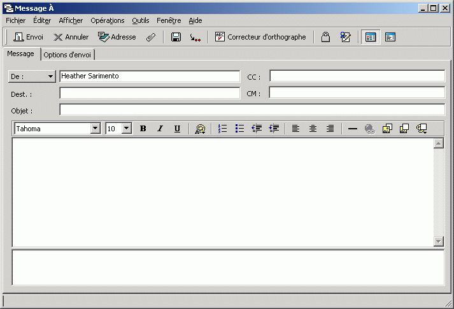This screenshot has height=309, width=454.
Task: Save the draft with the floppy disk icon
Action: (176, 37)
